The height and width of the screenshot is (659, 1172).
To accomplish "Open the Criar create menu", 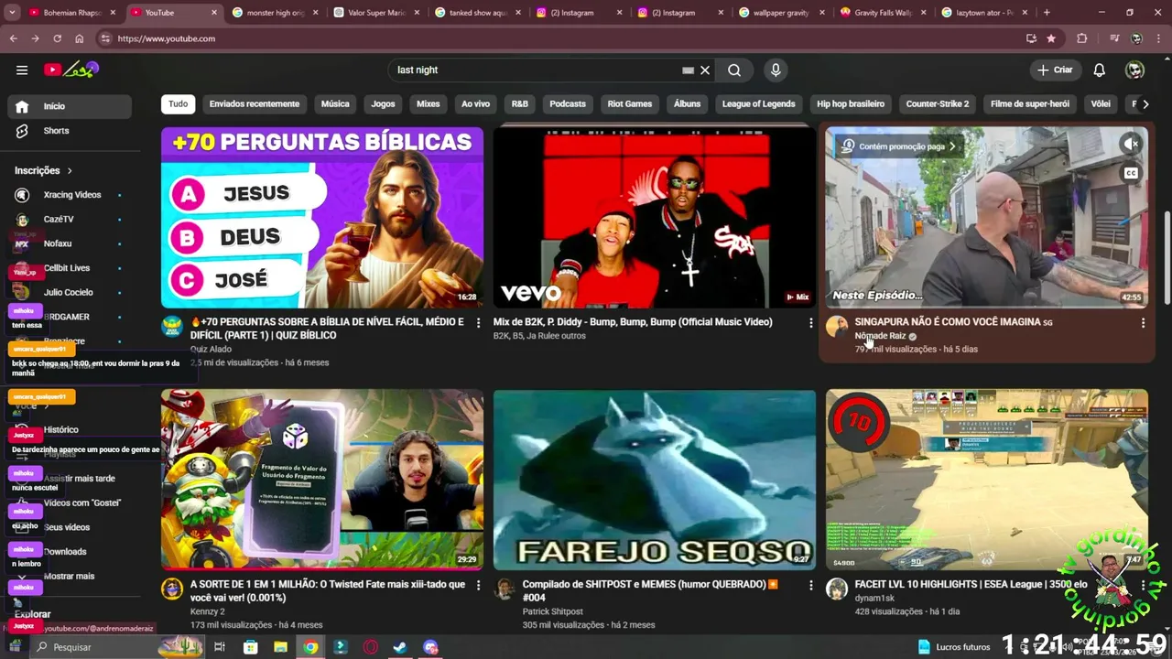I will (x=1055, y=70).
